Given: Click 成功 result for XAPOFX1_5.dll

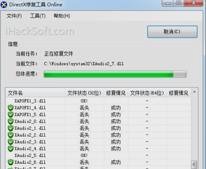Looking at the screenshot, I should (116, 115).
